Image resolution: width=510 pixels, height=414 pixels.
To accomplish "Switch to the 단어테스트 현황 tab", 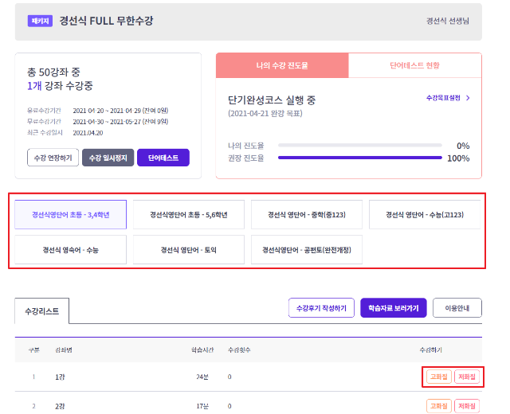I will [x=414, y=65].
